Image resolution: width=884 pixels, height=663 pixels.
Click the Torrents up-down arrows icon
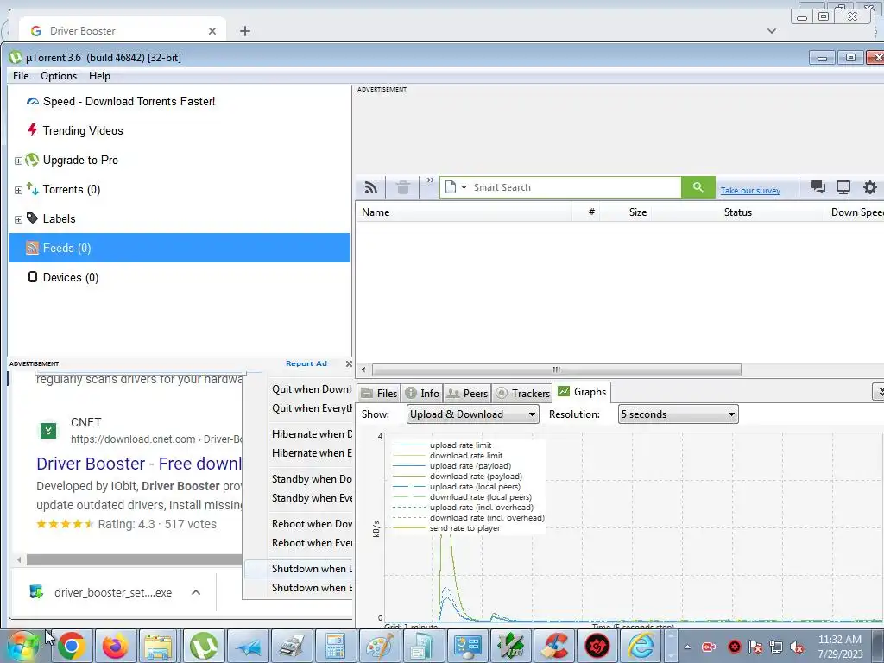tap(32, 189)
